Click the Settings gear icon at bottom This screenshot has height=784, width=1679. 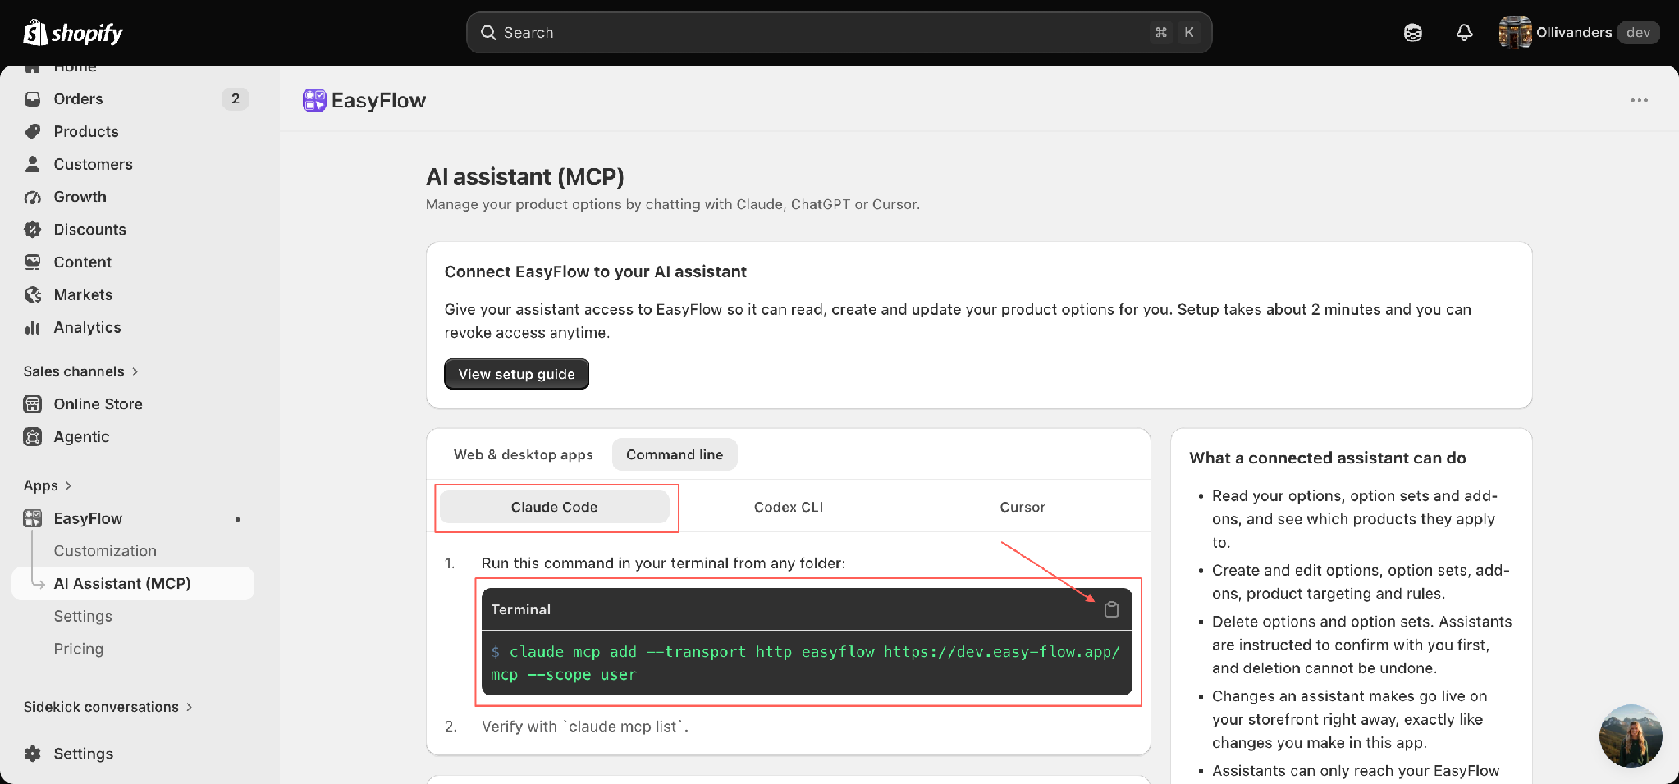pos(33,754)
